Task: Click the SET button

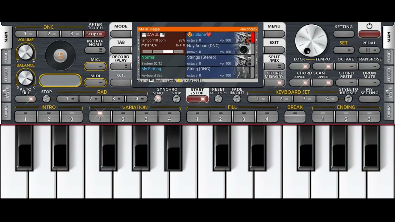Action: [344, 50]
